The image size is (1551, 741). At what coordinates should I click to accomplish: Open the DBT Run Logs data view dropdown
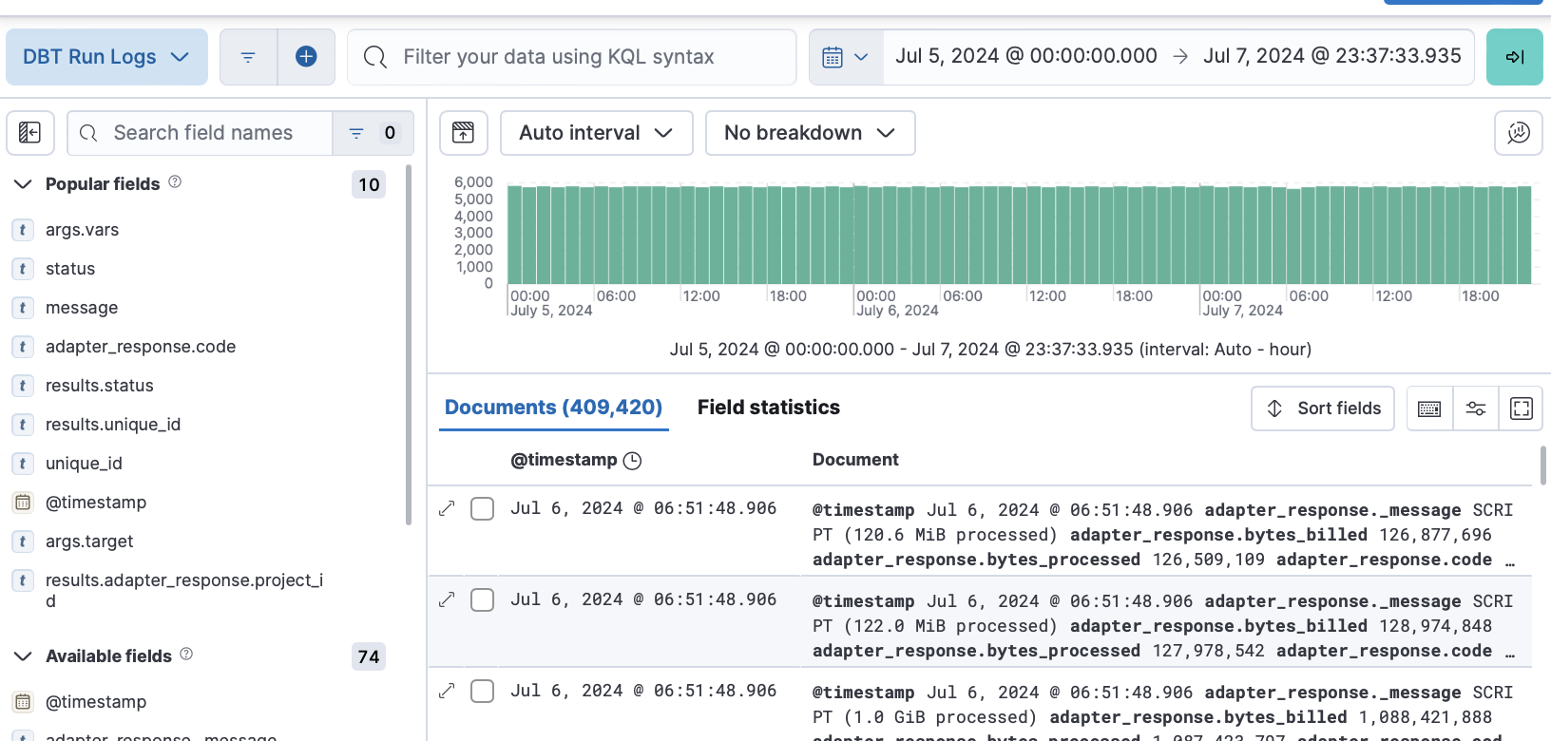coord(106,57)
